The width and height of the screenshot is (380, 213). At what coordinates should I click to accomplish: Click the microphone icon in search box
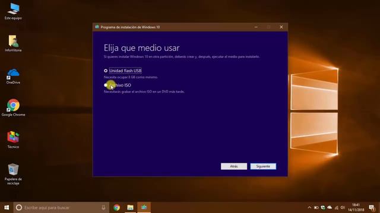click(103, 208)
